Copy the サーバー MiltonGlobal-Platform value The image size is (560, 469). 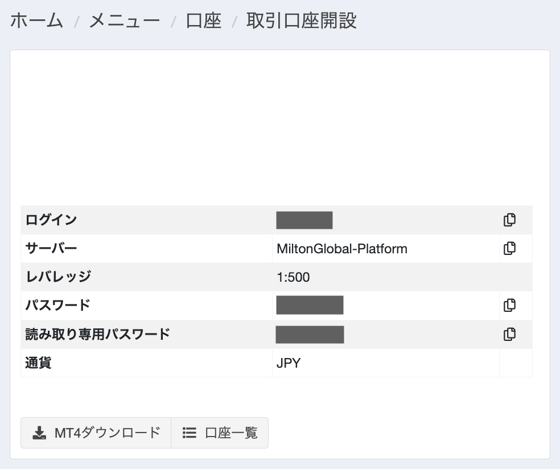point(509,248)
